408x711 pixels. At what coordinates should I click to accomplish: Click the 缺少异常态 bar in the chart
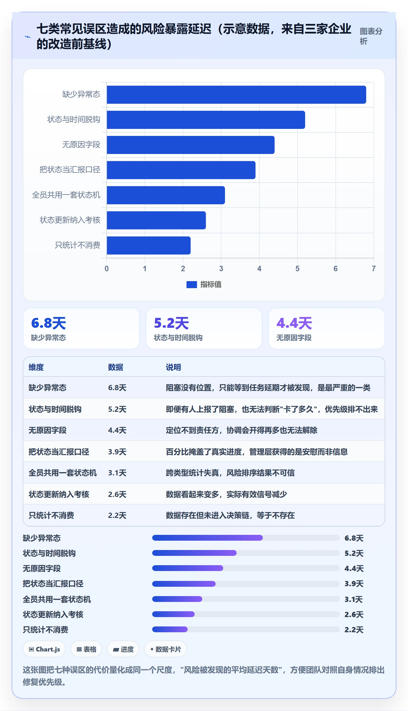(x=236, y=94)
